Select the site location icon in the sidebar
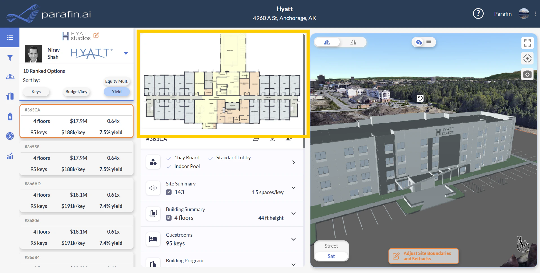The width and height of the screenshot is (540, 273). [x=10, y=77]
